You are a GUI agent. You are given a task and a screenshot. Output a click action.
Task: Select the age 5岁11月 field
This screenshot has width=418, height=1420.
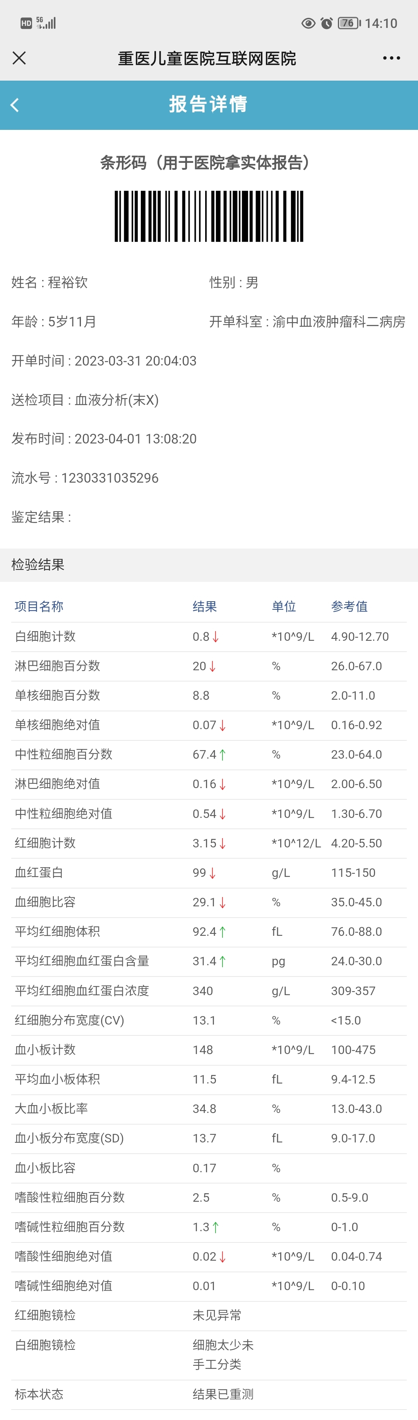(x=72, y=322)
